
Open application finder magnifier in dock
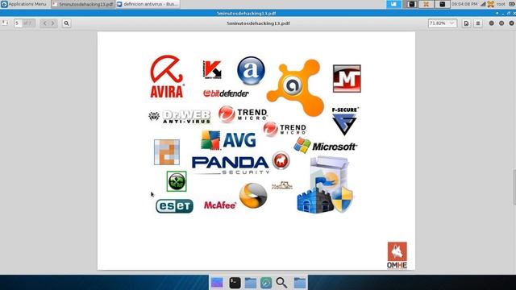tap(281, 283)
